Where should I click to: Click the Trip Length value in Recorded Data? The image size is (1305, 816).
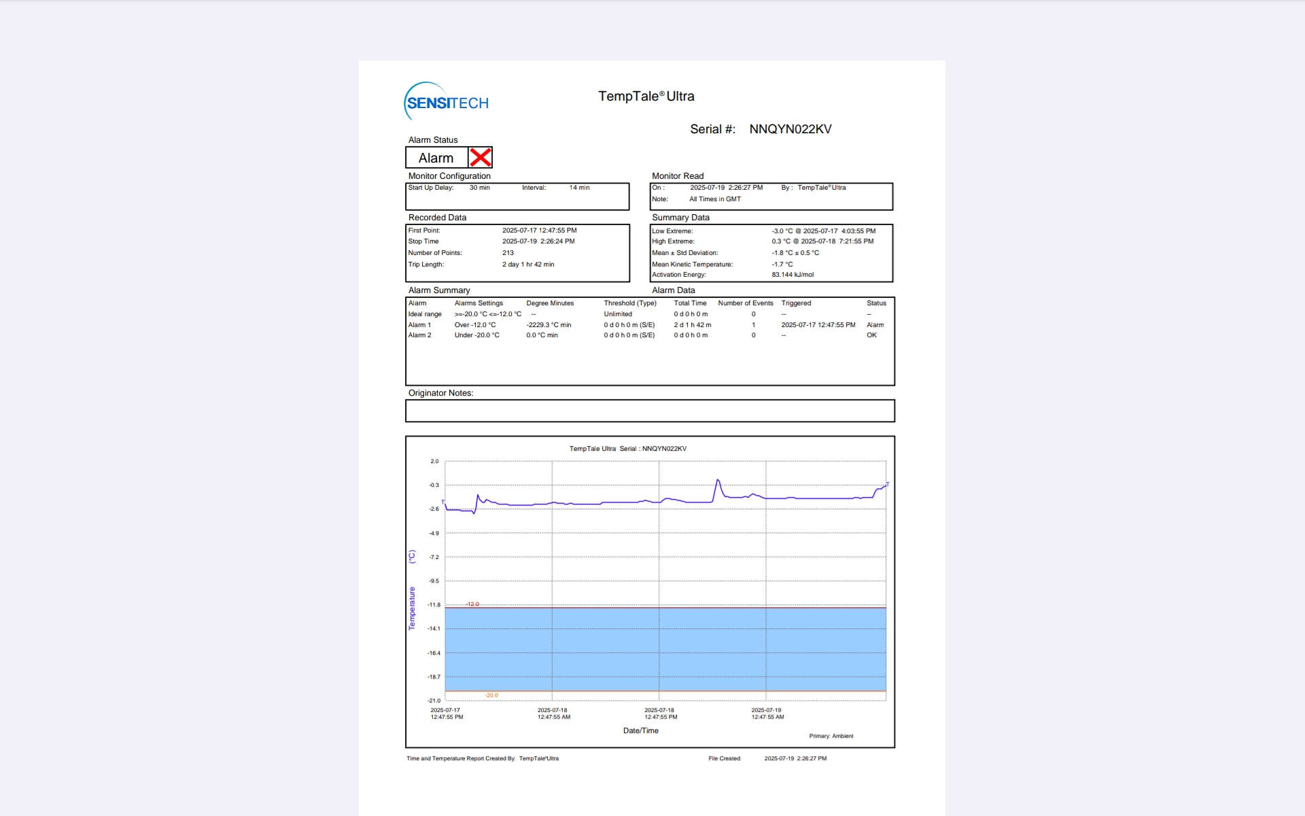point(528,265)
